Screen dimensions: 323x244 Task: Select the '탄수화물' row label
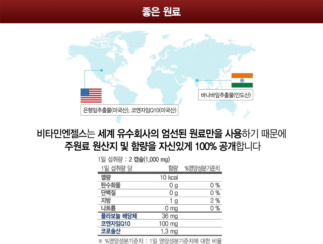pyautogui.click(x=111, y=185)
